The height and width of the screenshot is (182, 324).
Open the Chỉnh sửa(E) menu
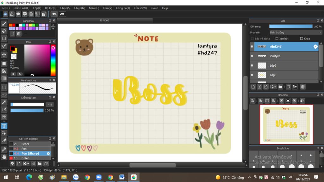pyautogui.click(x=22, y=8)
